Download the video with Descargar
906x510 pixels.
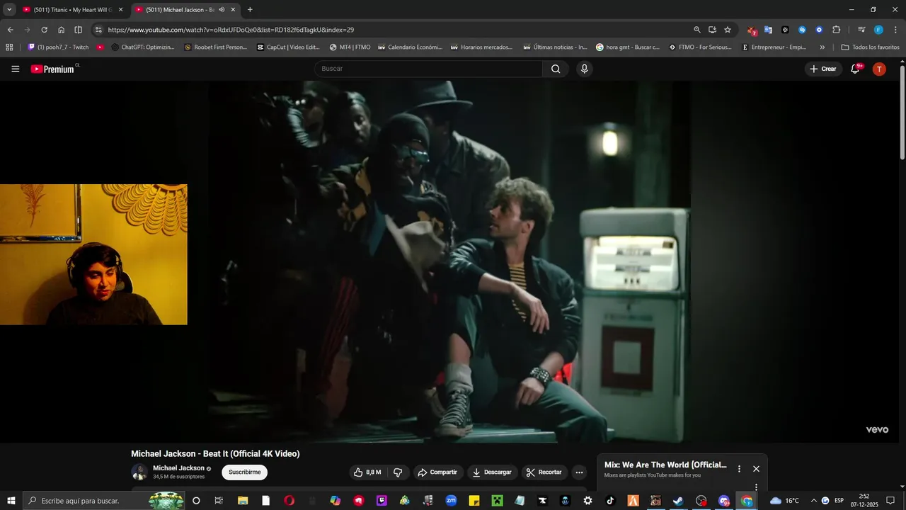492,472
